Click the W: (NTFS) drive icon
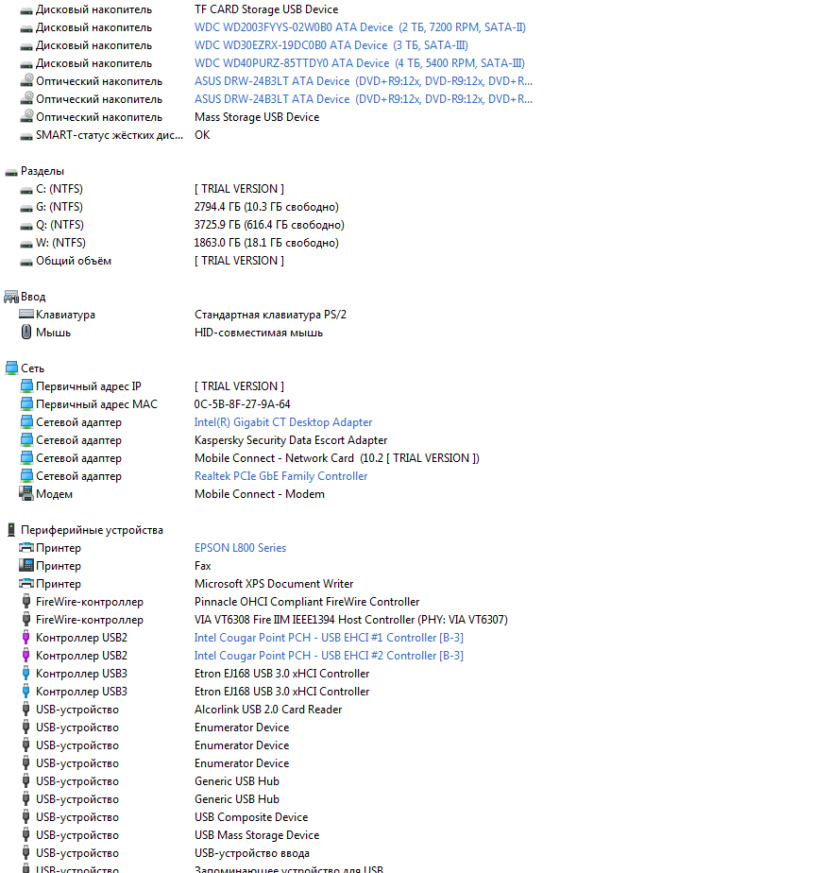 coord(26,244)
